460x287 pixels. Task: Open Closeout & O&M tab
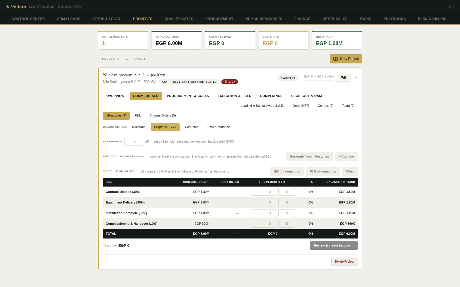[306, 96]
